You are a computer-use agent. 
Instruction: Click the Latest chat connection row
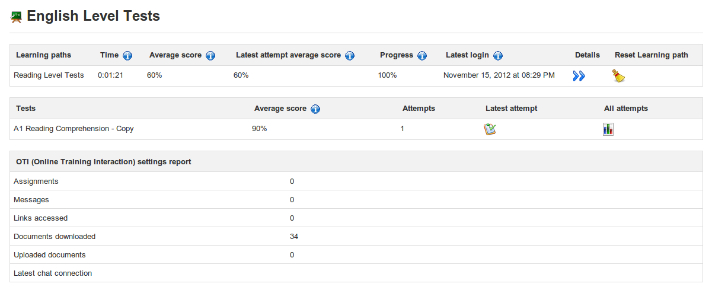[x=53, y=273]
